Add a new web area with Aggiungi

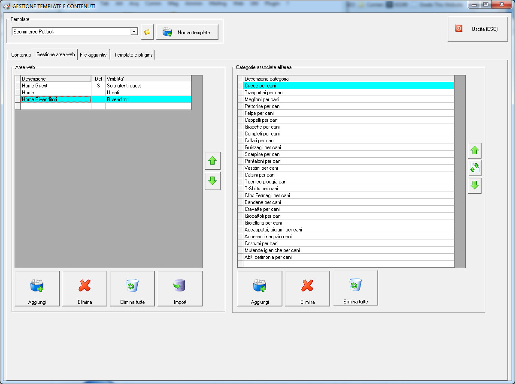pyautogui.click(x=37, y=289)
